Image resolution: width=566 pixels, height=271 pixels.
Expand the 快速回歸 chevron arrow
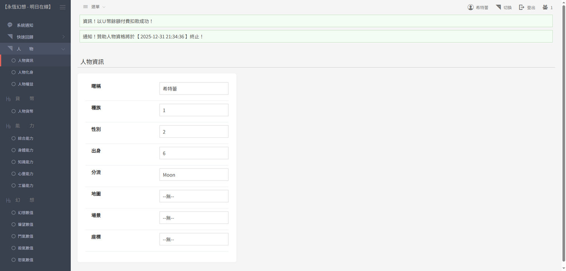pyautogui.click(x=63, y=37)
